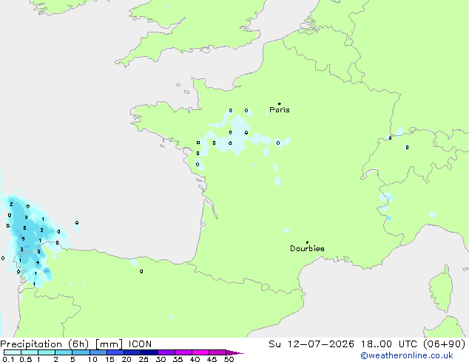Select the 45–50 mm legend color swatch

[217, 352]
